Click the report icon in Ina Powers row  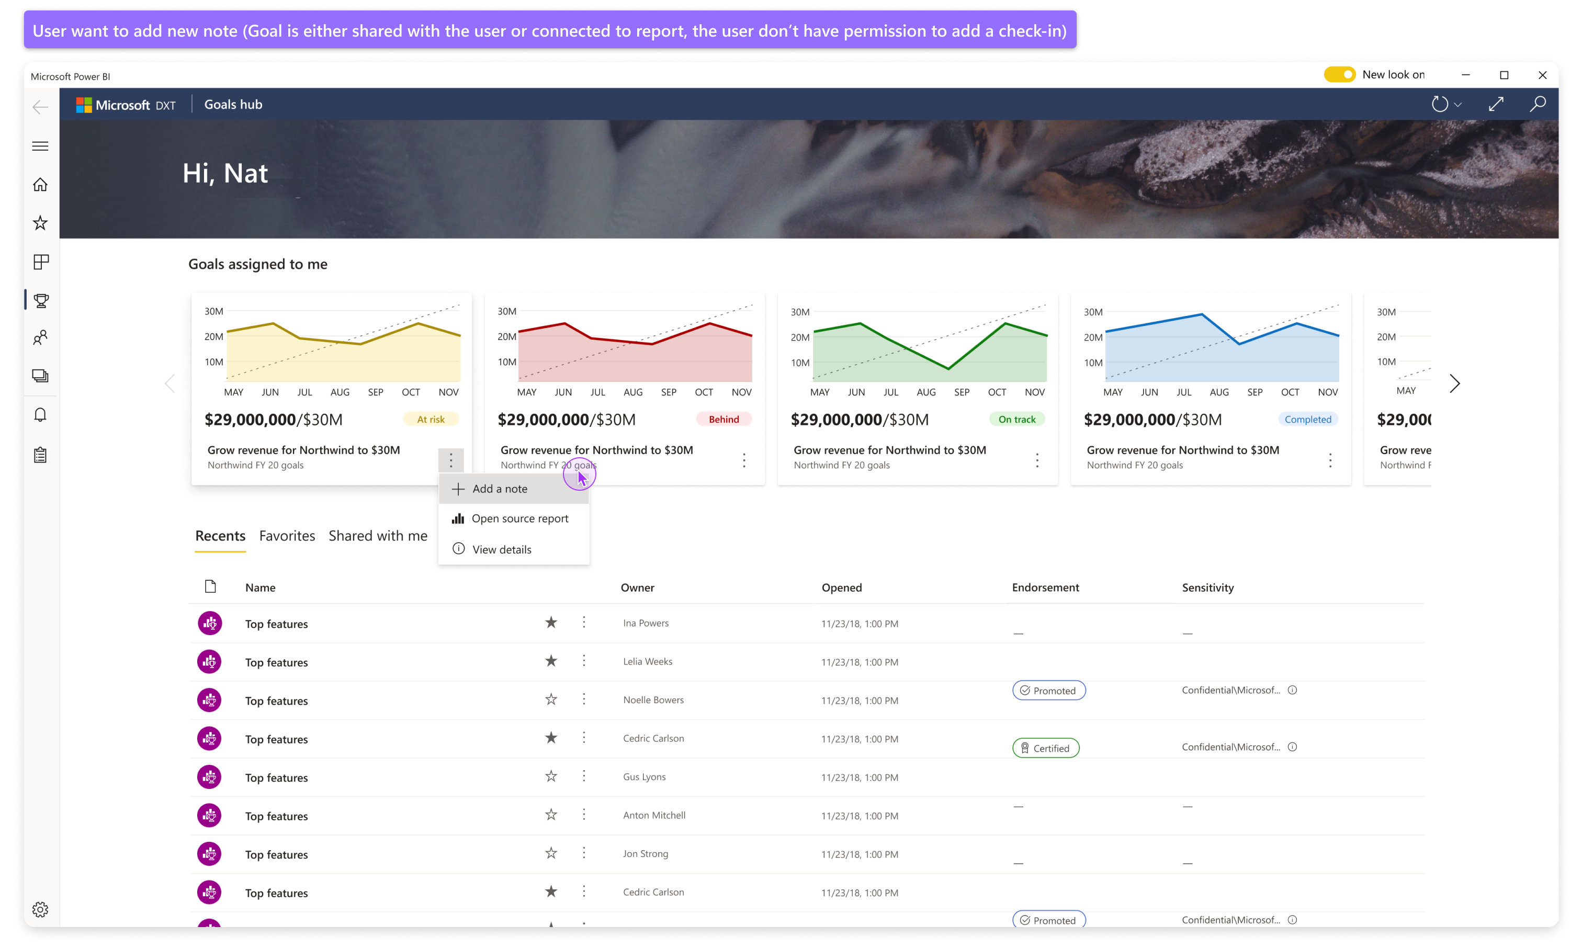click(x=209, y=624)
